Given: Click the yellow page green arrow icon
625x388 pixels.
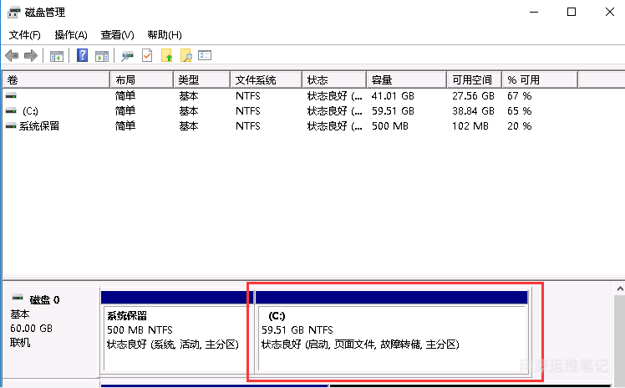Looking at the screenshot, I should click(166, 56).
